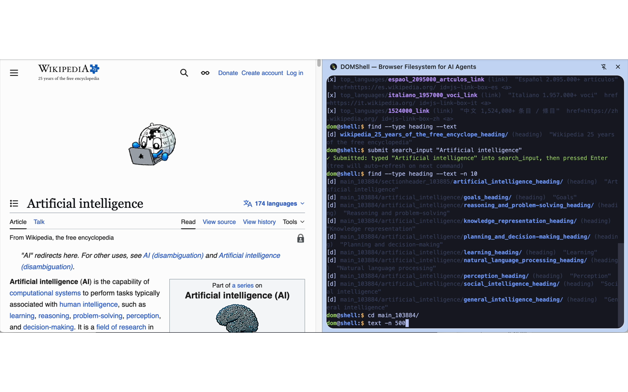628x392 pixels.
Task: Click the DOMShell globe icon in title bar
Action: coord(333,67)
